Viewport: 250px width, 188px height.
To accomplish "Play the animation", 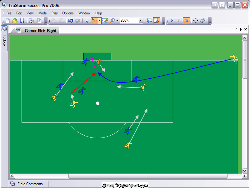I will point(172,21).
